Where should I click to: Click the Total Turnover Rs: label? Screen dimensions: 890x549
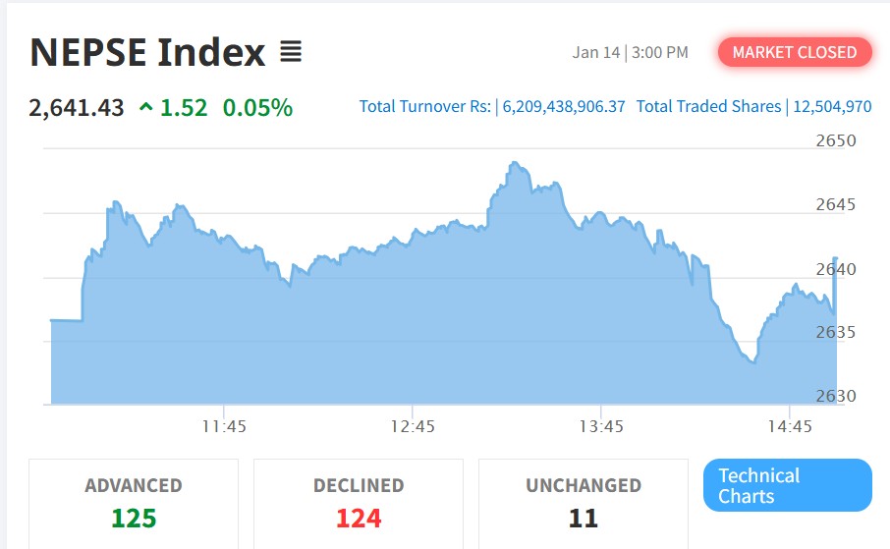(424, 106)
